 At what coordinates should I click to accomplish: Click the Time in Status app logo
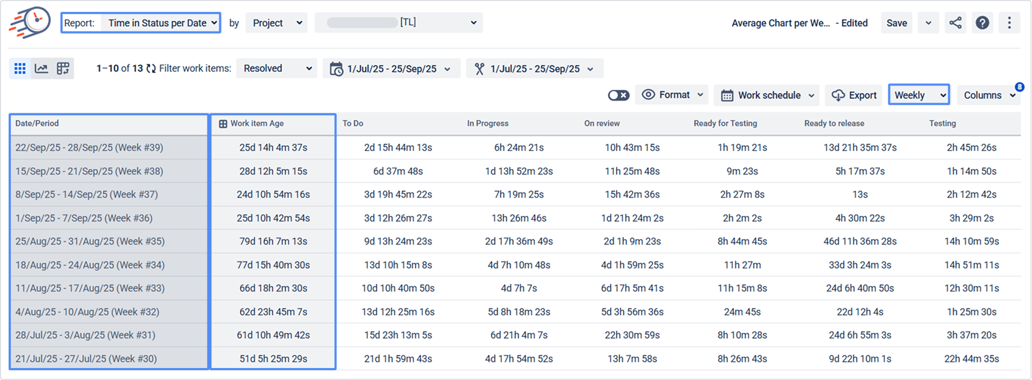[30, 23]
